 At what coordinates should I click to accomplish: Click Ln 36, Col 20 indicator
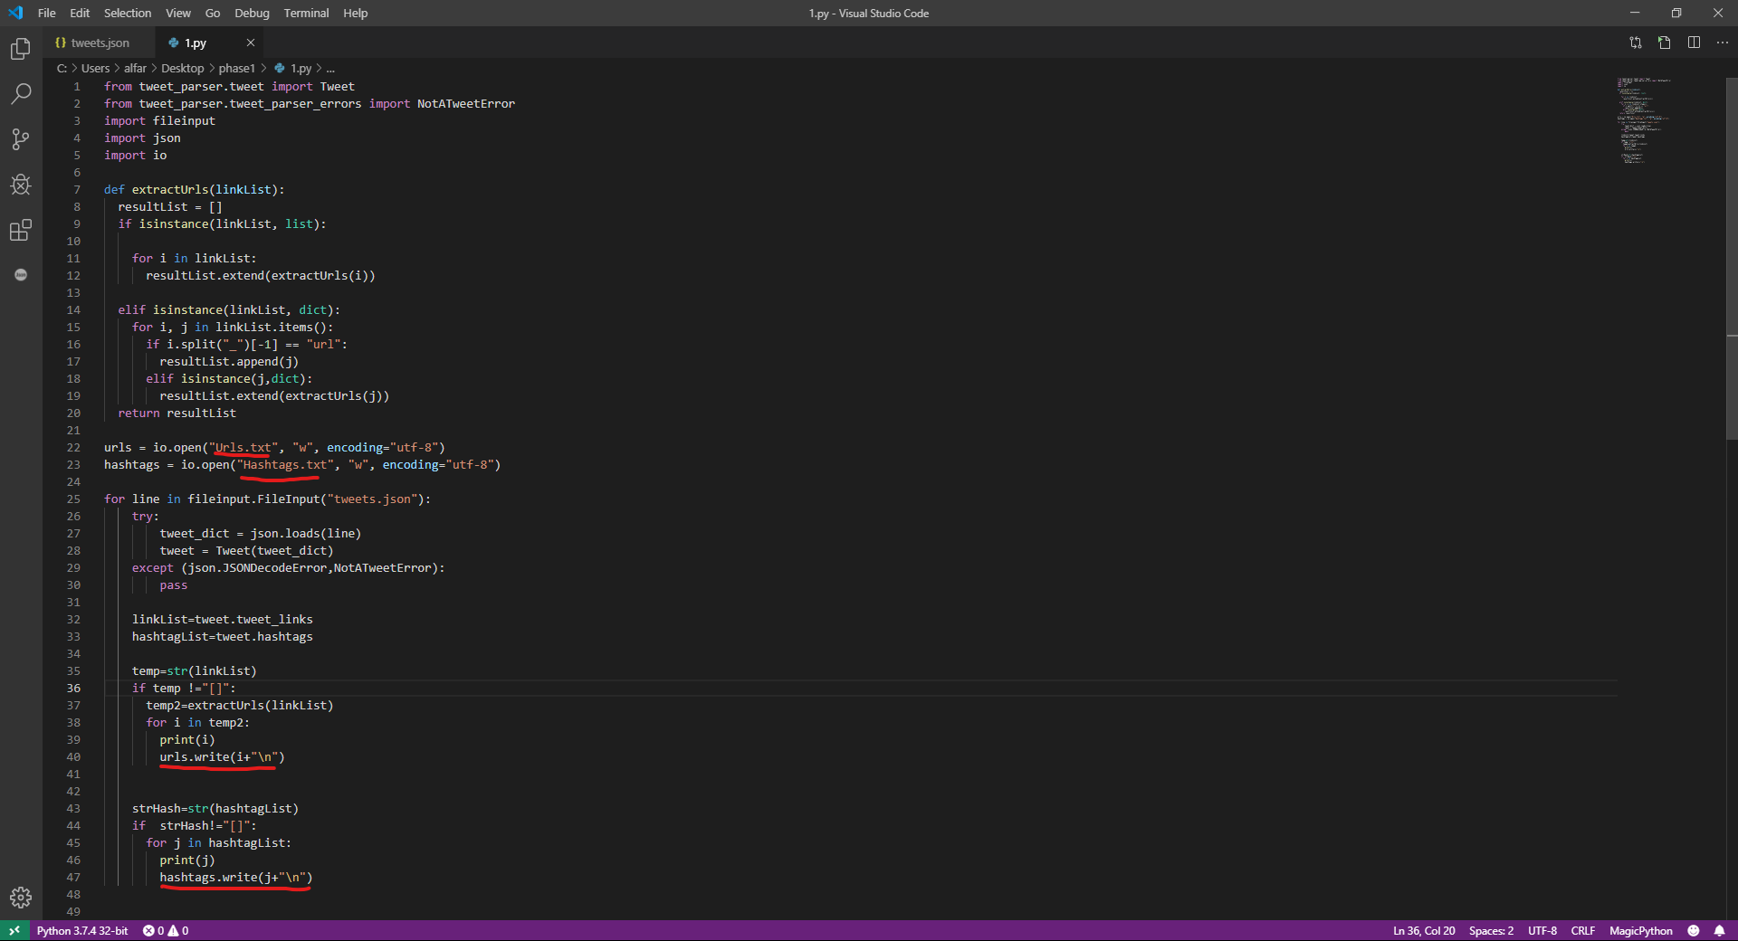click(1424, 930)
